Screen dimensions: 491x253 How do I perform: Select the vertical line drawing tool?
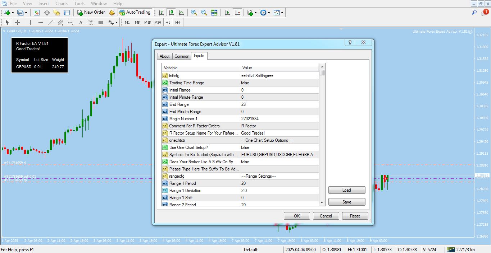tap(30, 22)
